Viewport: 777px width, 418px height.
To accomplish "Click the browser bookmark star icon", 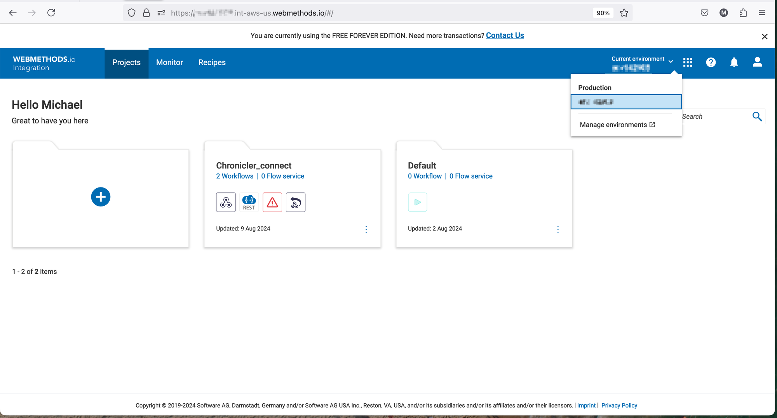I will (x=624, y=13).
